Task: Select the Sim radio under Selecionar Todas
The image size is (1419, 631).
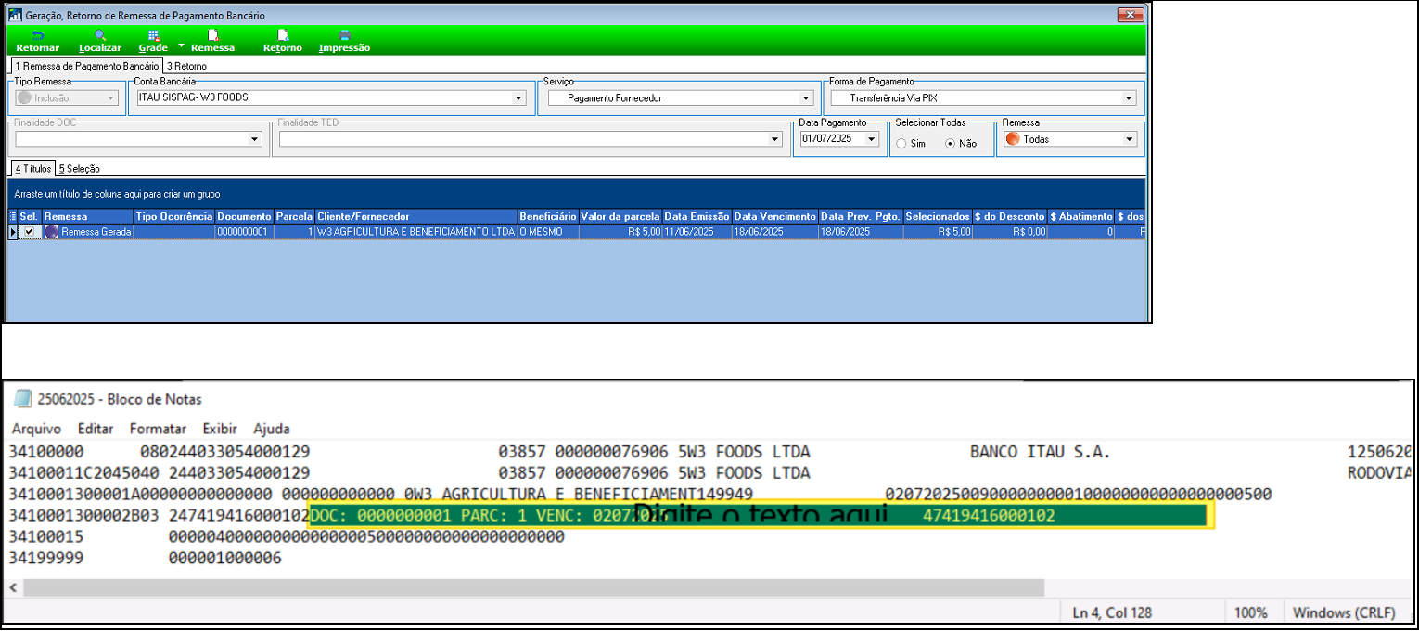Action: point(901,144)
